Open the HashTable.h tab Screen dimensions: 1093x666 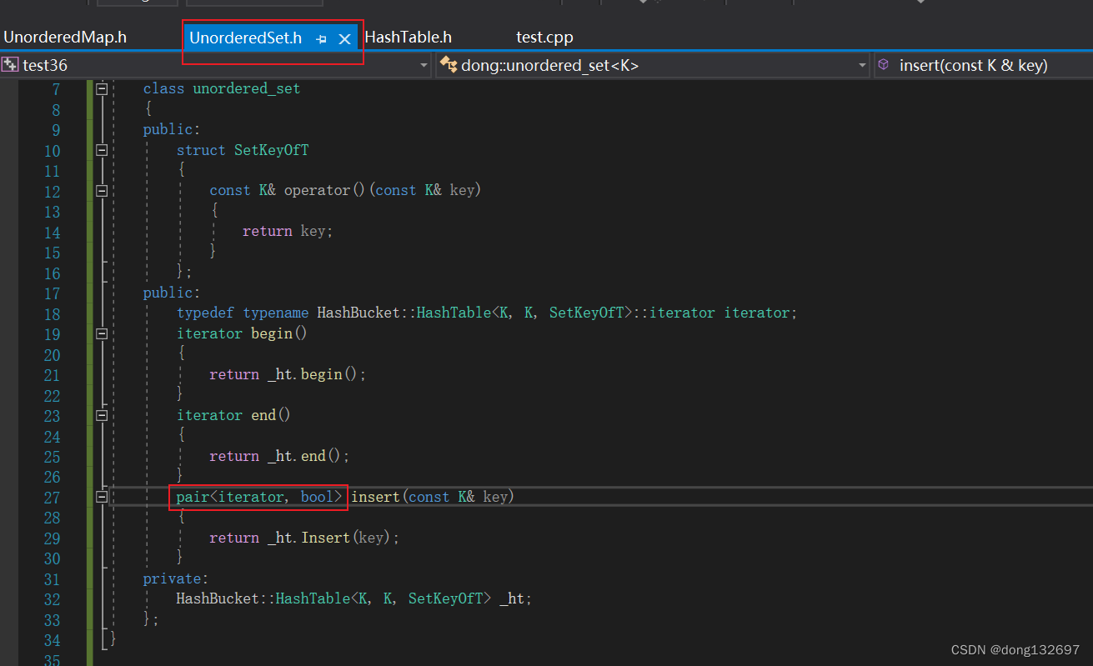tap(409, 38)
